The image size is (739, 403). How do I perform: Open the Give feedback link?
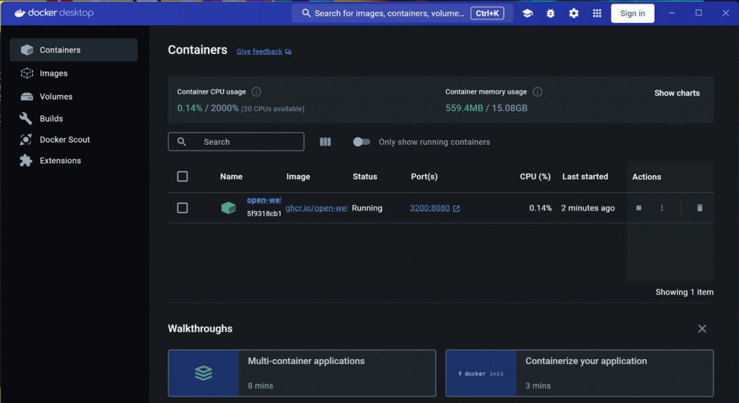click(x=259, y=52)
